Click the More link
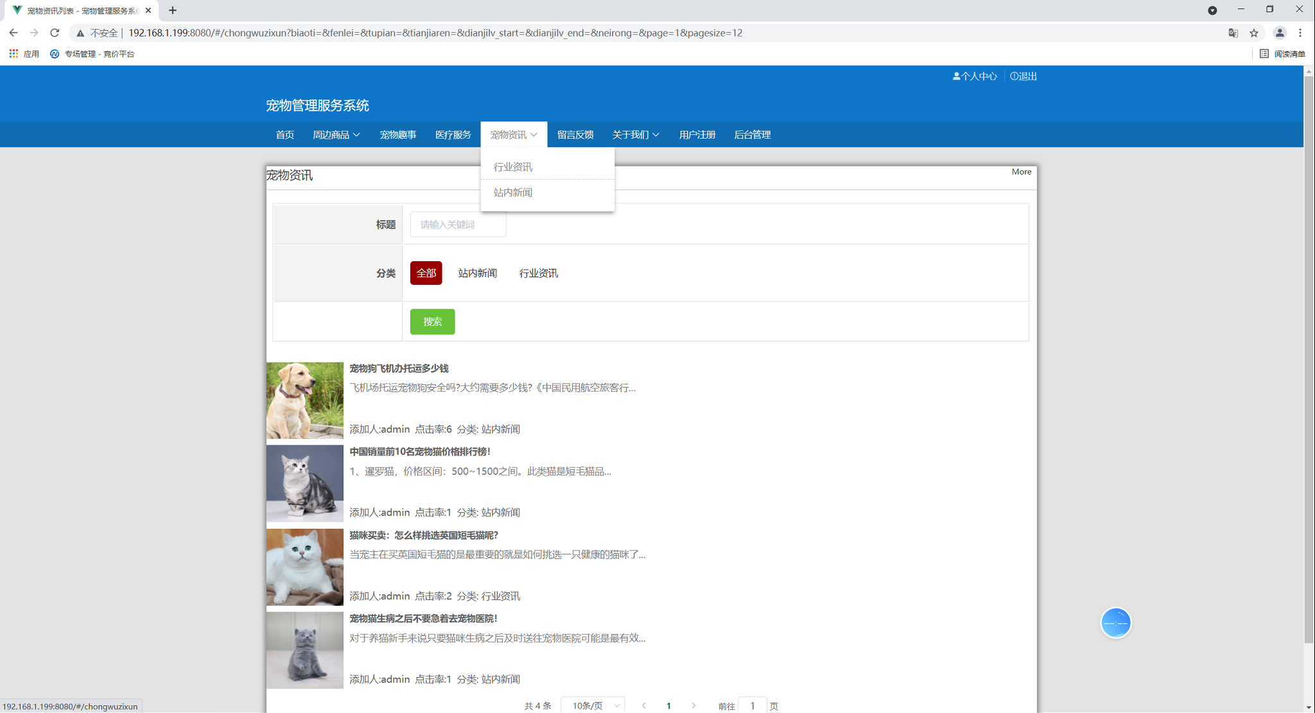This screenshot has width=1315, height=713. click(x=1021, y=172)
